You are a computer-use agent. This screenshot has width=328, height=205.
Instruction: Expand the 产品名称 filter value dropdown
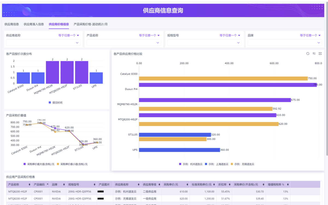(124, 43)
